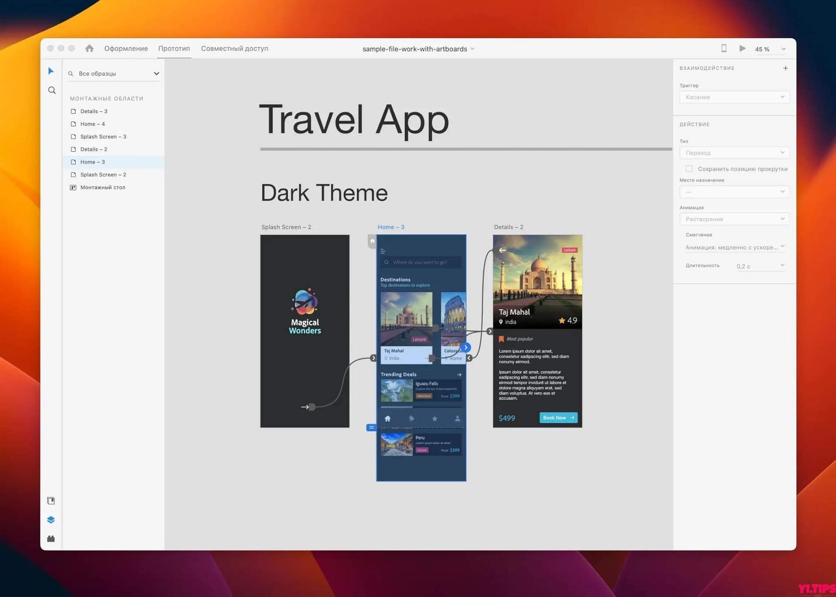Image resolution: width=836 pixels, height=597 pixels.
Task: Add a new interaction with the plus icon
Action: click(785, 68)
